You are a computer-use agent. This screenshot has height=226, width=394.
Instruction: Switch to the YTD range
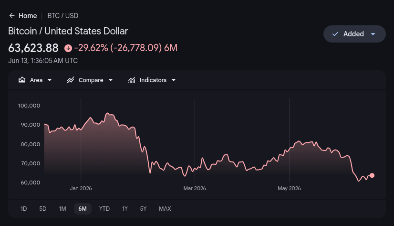pos(104,209)
